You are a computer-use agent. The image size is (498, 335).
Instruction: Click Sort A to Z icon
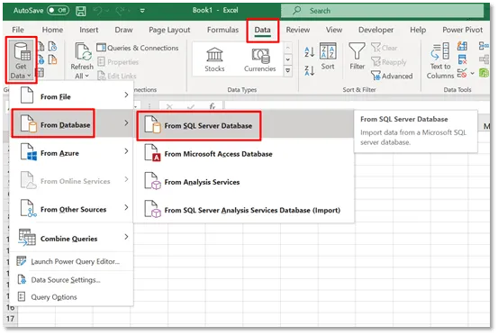point(309,51)
